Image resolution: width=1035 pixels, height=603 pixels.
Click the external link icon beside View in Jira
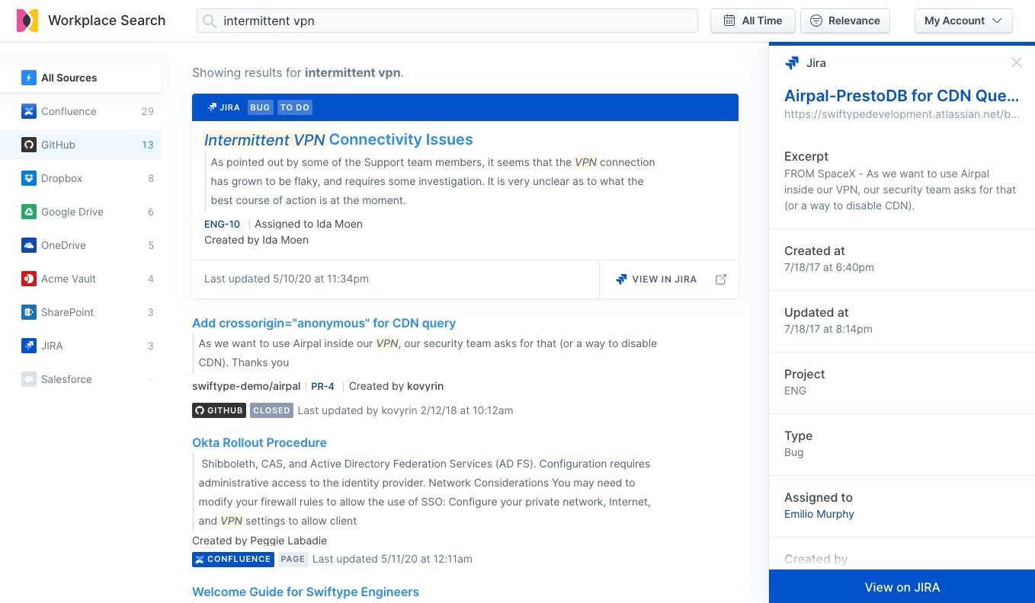(x=721, y=279)
